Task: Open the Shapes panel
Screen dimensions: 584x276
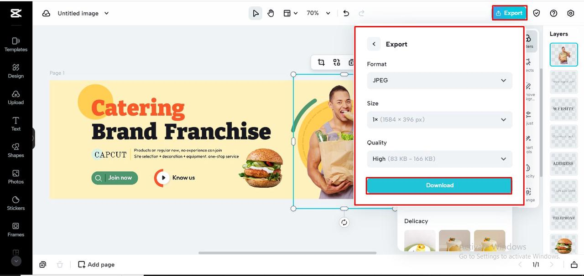Action: click(x=16, y=150)
